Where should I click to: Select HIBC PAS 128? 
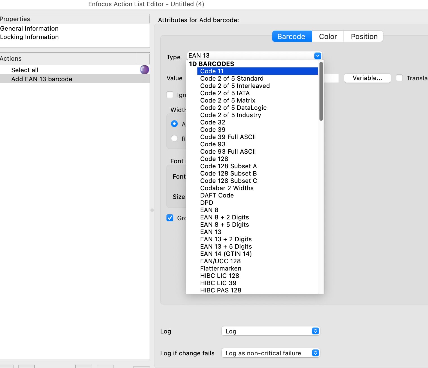tap(220, 290)
